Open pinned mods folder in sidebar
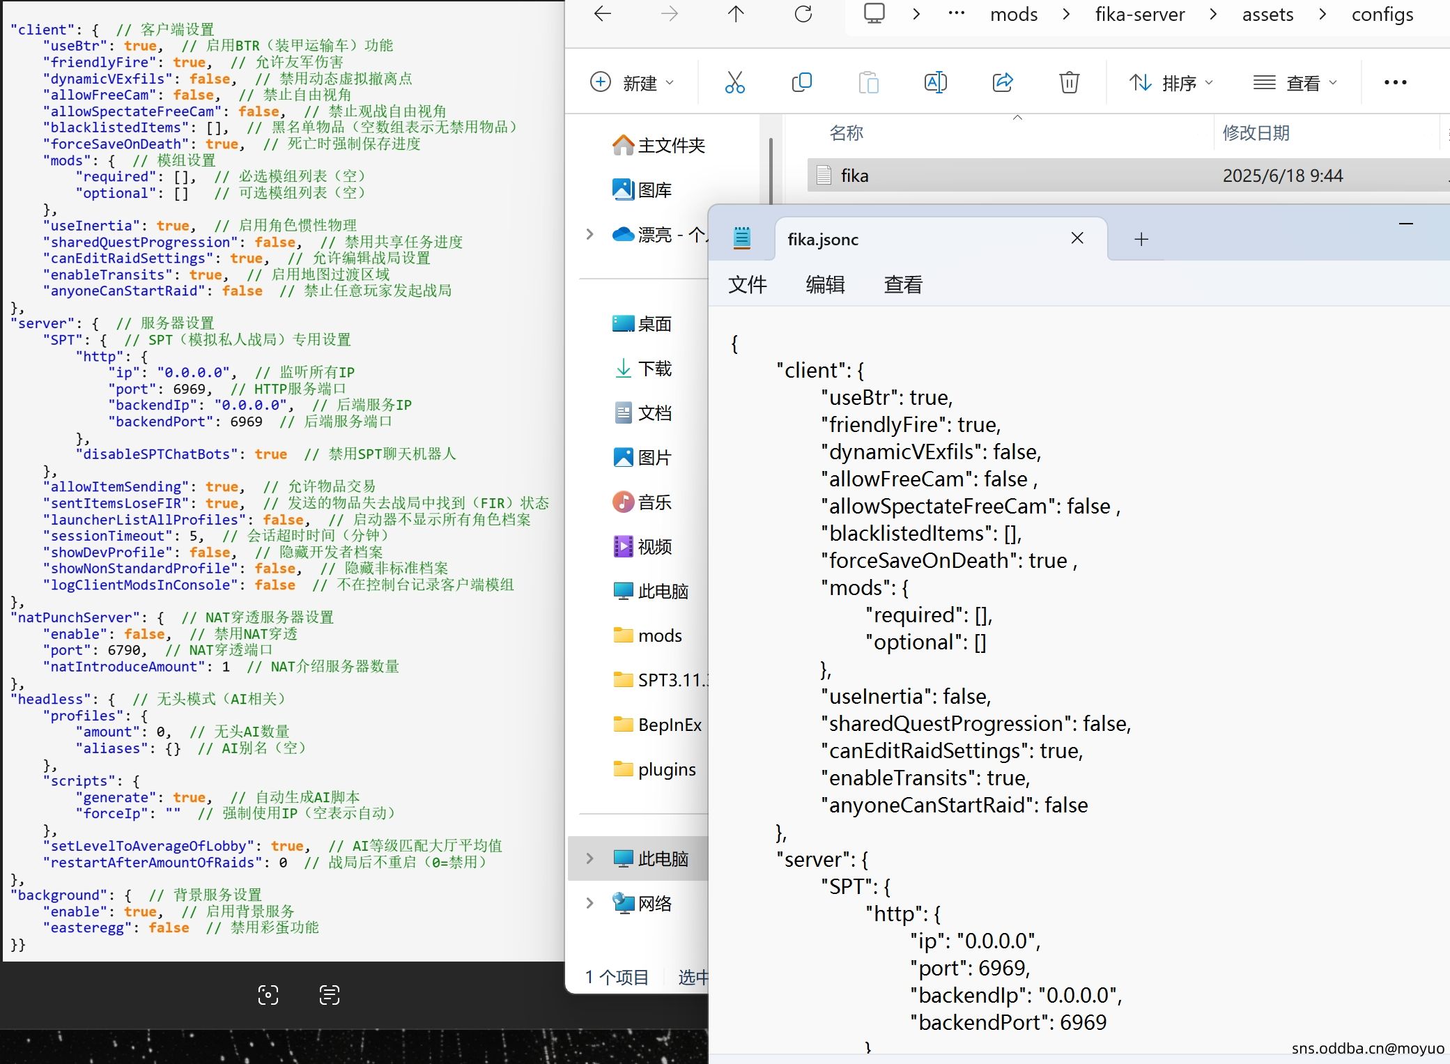The image size is (1450, 1064). coord(647,635)
